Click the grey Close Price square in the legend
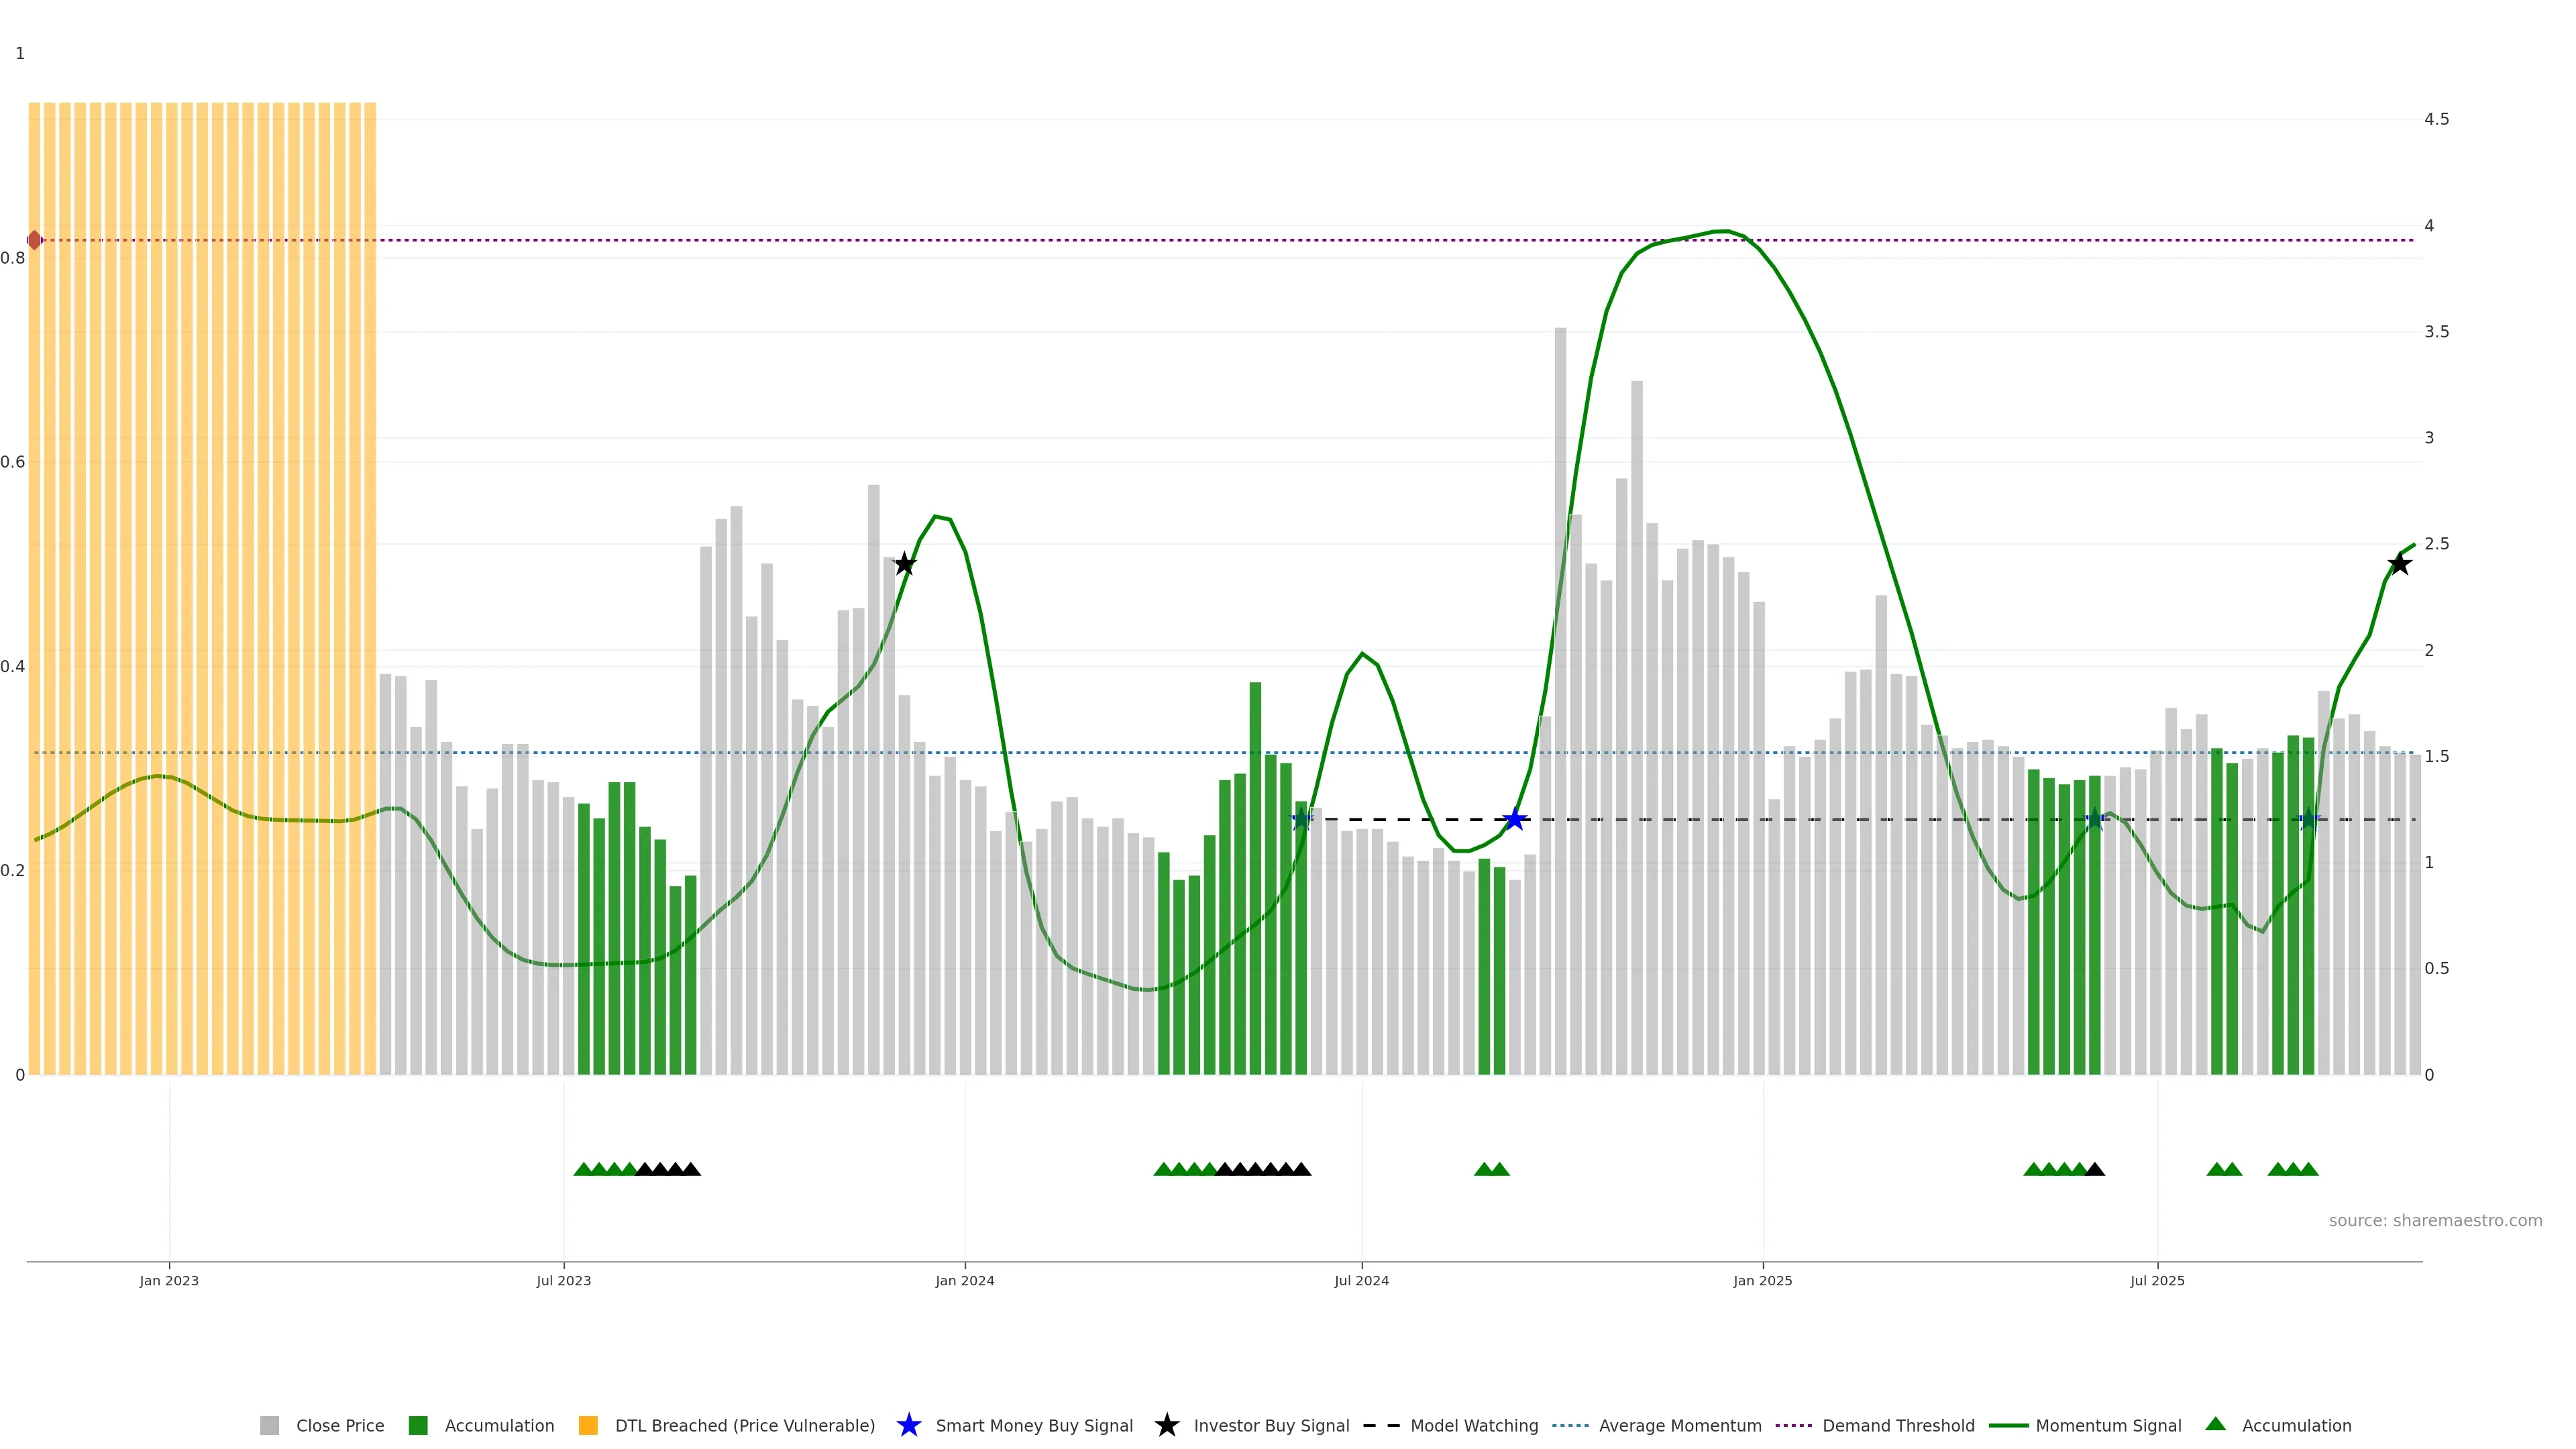 pyautogui.click(x=270, y=1425)
